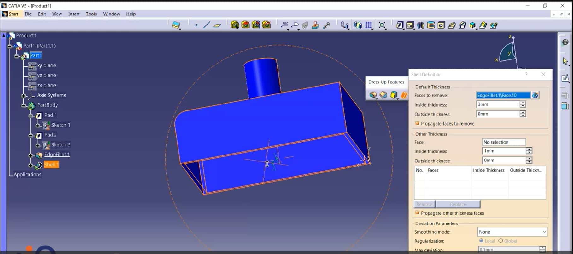Image resolution: width=573 pixels, height=254 pixels.
Task: Increase Other Thickness Inside thickness up arrow
Action: click(529, 149)
